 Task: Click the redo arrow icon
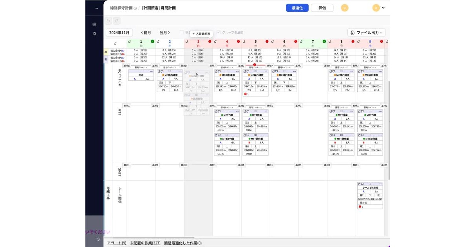pyautogui.click(x=117, y=21)
